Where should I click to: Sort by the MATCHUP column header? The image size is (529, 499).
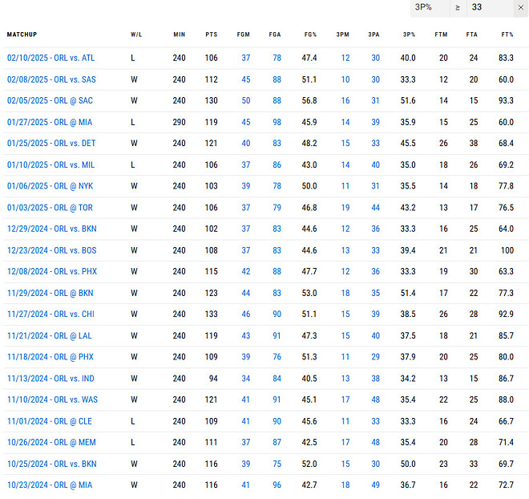pyautogui.click(x=22, y=34)
